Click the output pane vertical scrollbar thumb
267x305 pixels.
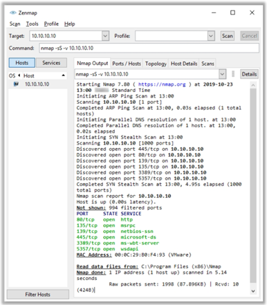coord(253,185)
